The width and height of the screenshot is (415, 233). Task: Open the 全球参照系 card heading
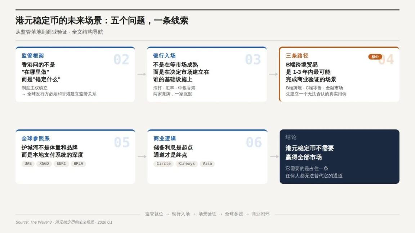click(x=36, y=138)
